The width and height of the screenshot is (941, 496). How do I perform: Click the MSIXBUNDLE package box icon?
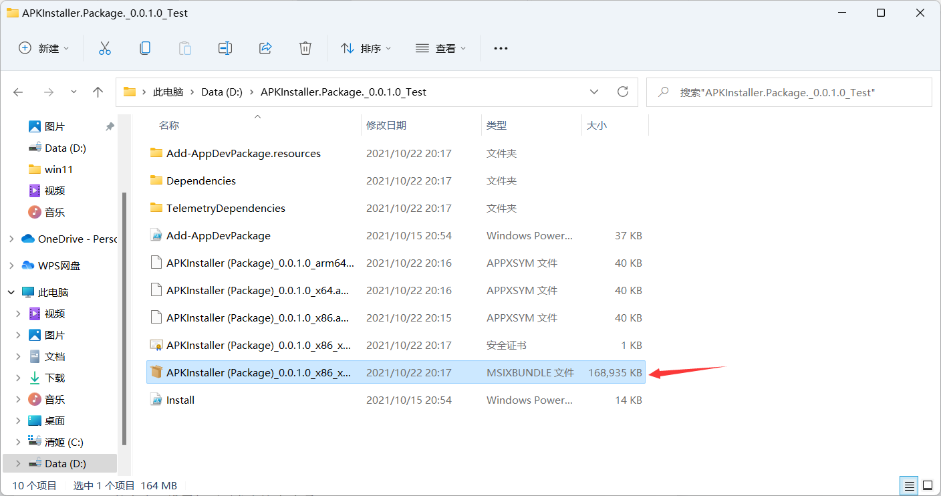click(x=156, y=372)
